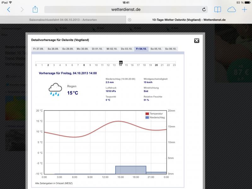Switch to Saisonabschlussfahrt Antworten browser tab
This screenshot has height=189, width=252.
(63, 20)
